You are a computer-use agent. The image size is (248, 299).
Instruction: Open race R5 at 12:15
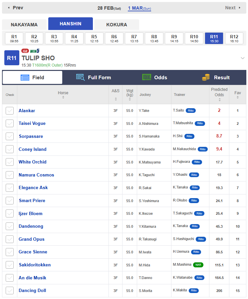(94, 38)
